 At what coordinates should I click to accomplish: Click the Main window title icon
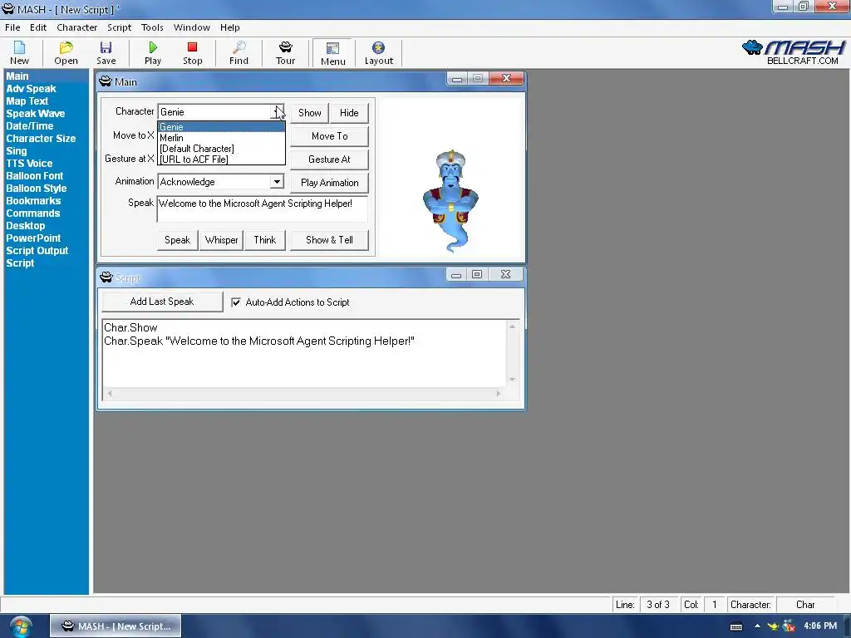point(106,81)
